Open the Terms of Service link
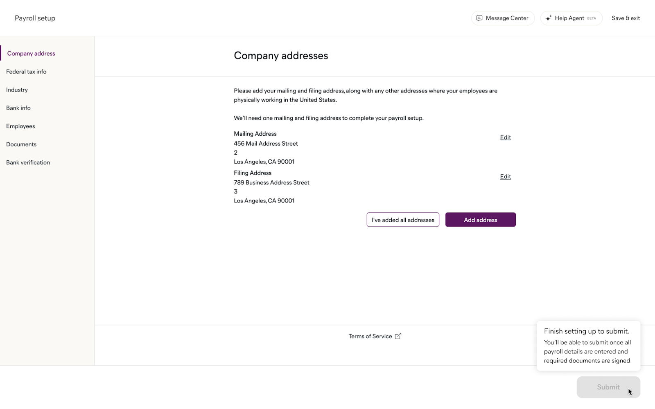This screenshot has width=655, height=409. coord(370,336)
